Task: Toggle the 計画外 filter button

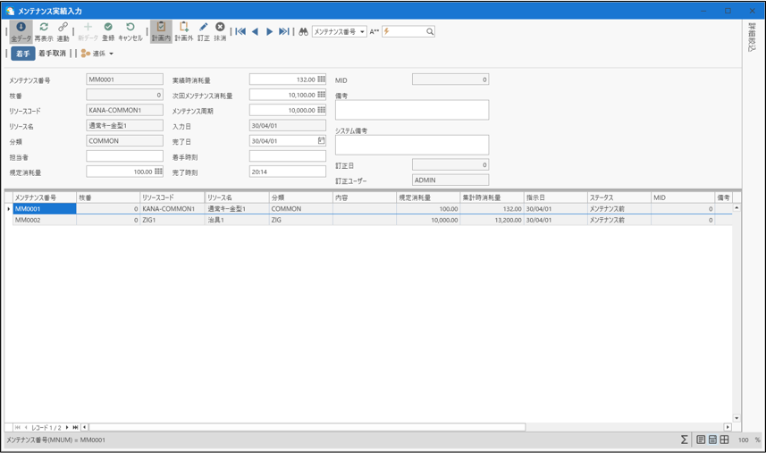Action: (183, 32)
